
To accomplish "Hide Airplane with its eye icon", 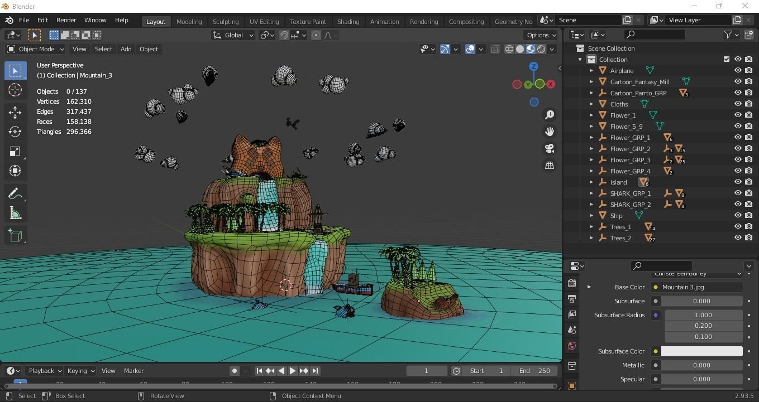I will point(738,70).
